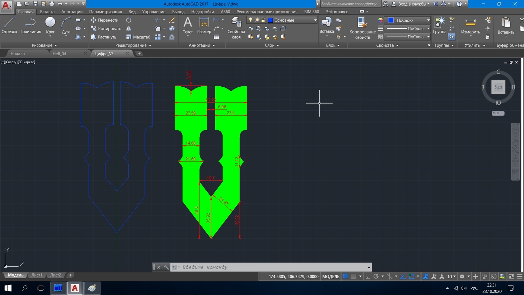Click the Группа group tool

[x=439, y=25]
